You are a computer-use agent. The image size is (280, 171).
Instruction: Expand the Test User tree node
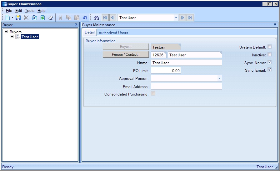pyautogui.click(x=12, y=37)
